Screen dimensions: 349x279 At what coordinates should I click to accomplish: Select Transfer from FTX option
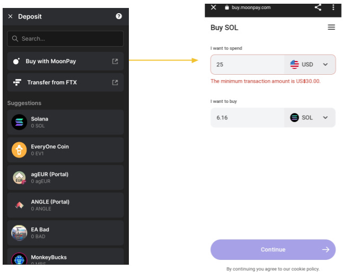coord(65,82)
